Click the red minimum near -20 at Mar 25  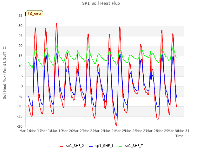tap(116, 125)
